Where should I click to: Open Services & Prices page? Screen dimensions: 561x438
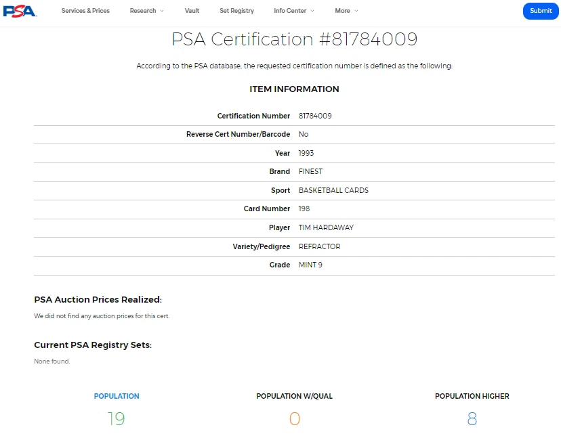coord(85,11)
